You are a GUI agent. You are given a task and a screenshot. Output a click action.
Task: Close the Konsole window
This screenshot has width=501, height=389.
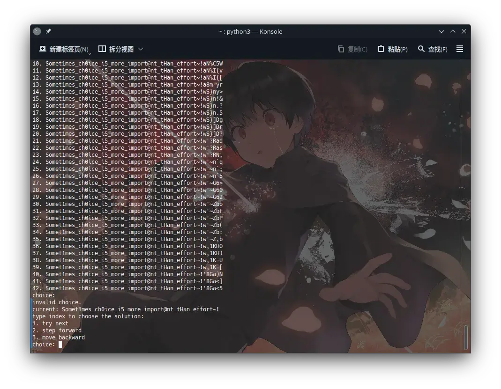click(464, 31)
